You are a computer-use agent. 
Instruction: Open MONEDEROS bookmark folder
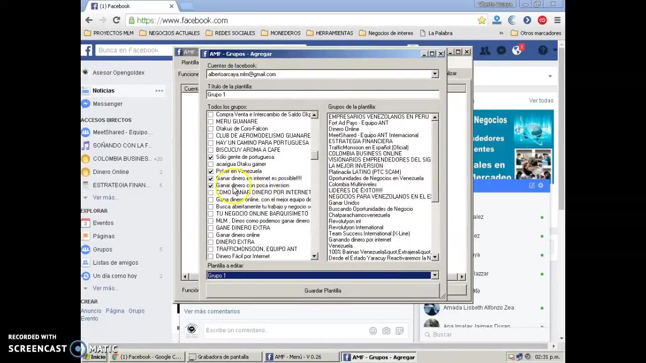coord(281,33)
